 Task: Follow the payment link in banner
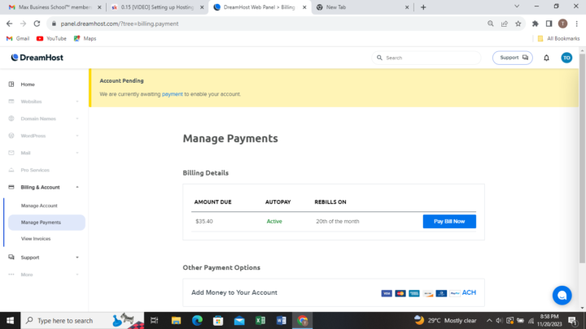click(173, 94)
